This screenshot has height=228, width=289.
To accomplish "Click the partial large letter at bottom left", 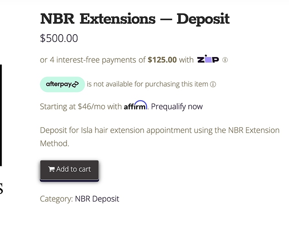I will pyautogui.click(x=1, y=188).
